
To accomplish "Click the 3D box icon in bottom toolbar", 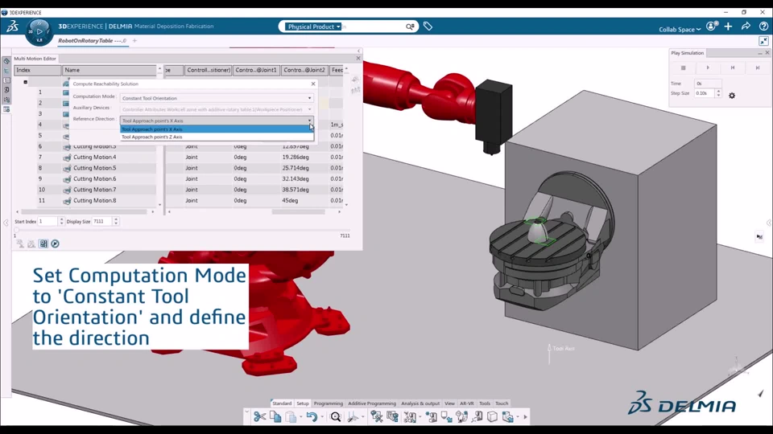I will 492,417.
